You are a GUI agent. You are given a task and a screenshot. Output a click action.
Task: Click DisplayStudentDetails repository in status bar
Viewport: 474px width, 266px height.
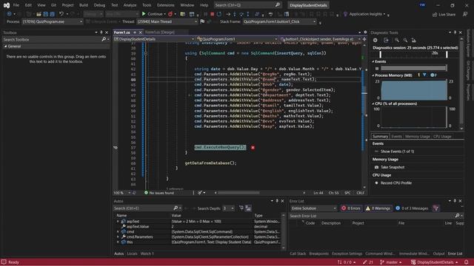(435, 262)
